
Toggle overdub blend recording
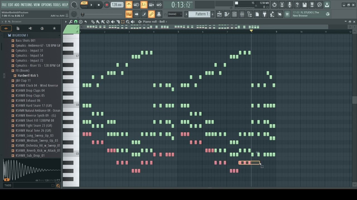tap(151, 5)
